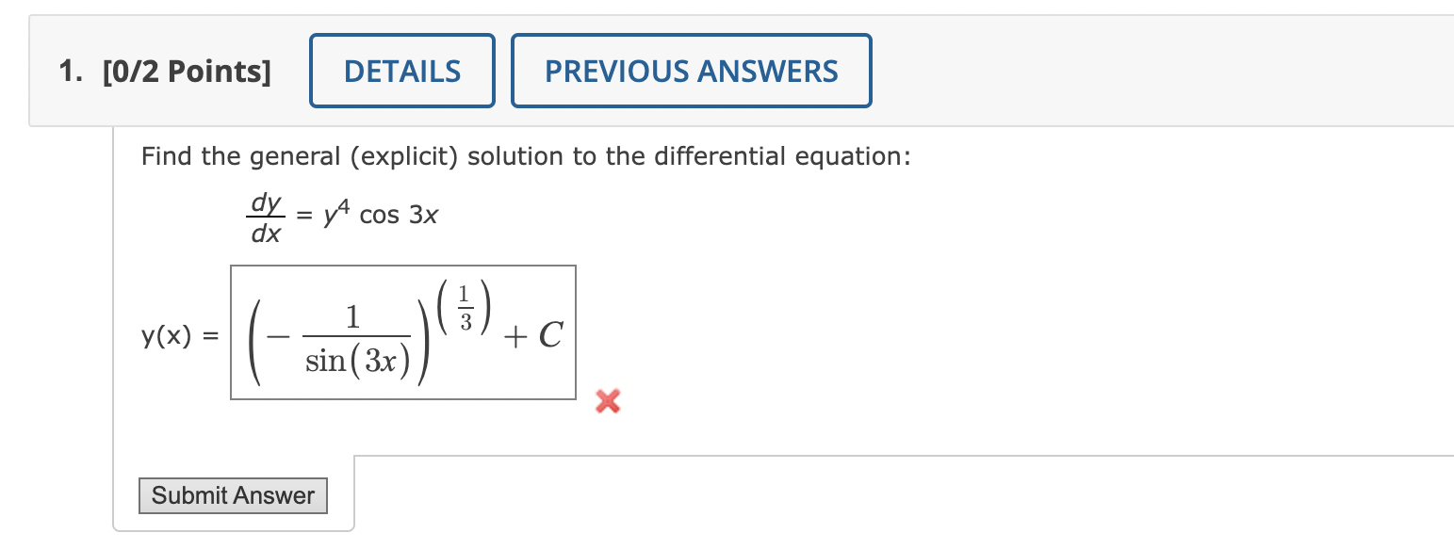View PREVIOUS ANSWERS for question 1

691,70
